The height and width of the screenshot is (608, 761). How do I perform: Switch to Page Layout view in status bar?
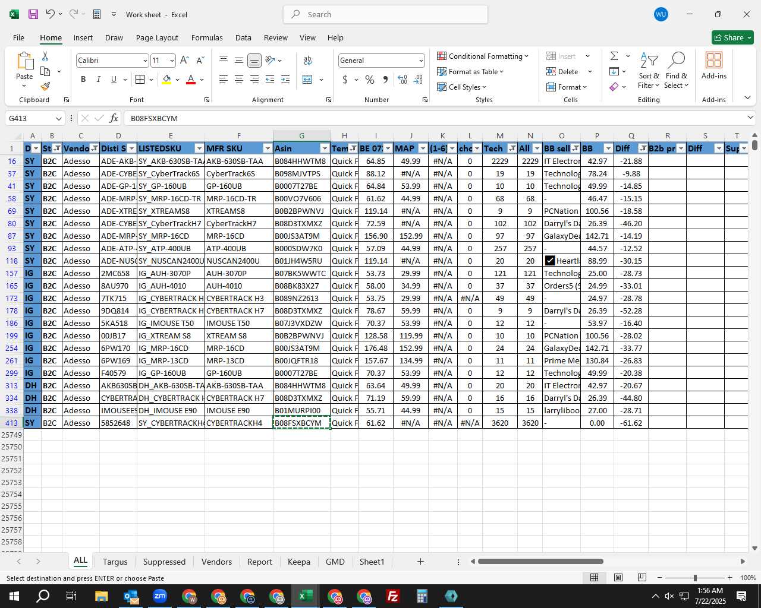(618, 578)
